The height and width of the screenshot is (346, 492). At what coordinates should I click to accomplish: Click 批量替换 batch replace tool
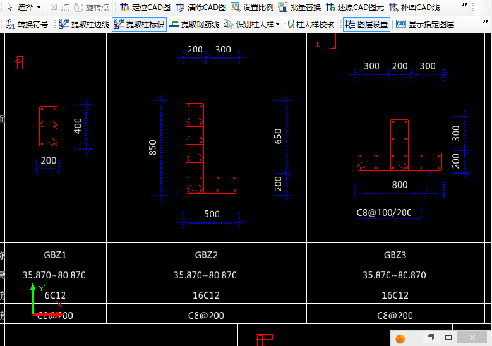click(x=299, y=7)
